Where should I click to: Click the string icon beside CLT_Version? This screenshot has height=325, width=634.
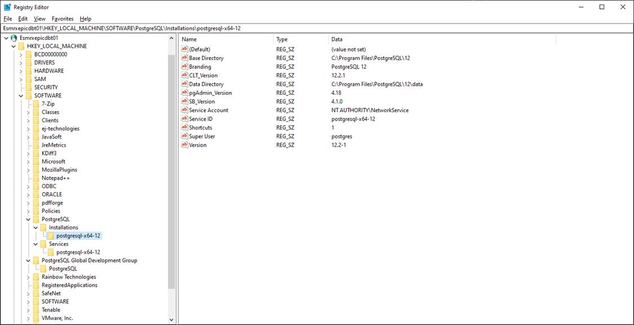point(185,75)
